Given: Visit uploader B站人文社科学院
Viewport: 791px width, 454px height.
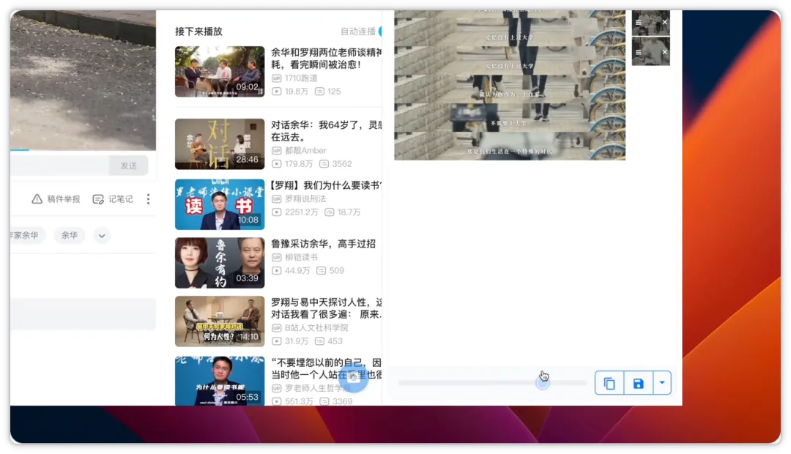Looking at the screenshot, I should tap(316, 328).
